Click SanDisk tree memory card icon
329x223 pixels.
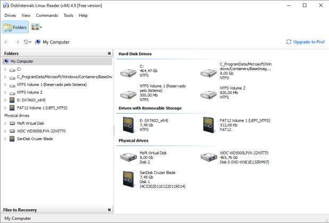pyautogui.click(x=12, y=139)
